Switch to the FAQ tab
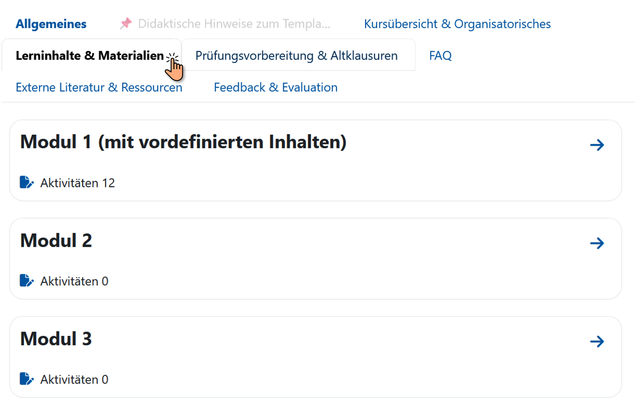 pyautogui.click(x=440, y=56)
